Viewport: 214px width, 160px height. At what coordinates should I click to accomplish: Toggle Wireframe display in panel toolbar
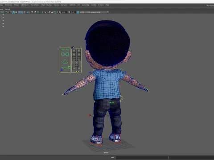[11, 12]
